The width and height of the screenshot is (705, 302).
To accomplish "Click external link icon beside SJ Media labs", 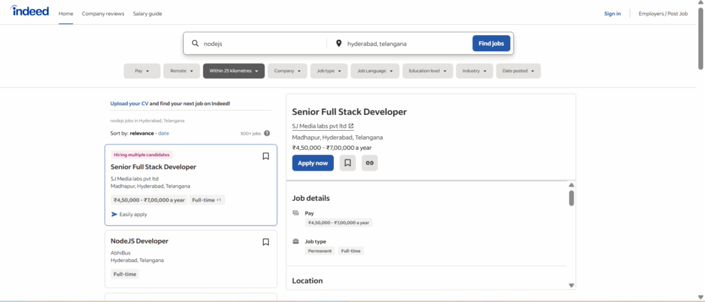I will point(351,126).
